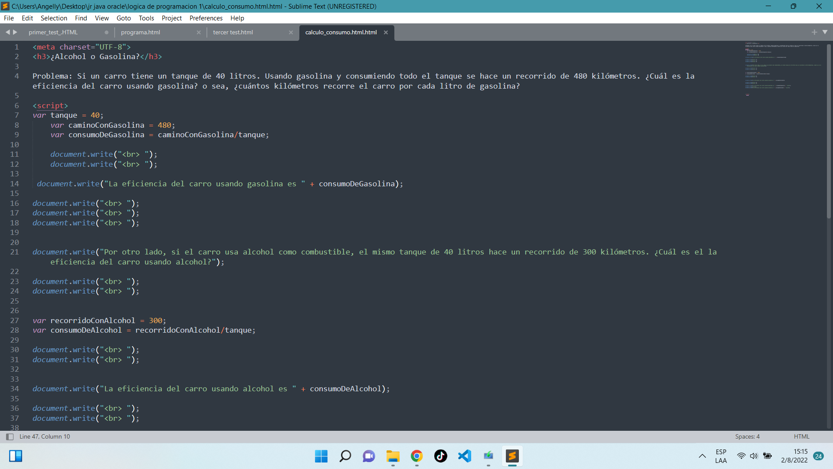Open the Find menu
This screenshot has height=469, width=833.
click(x=81, y=18)
